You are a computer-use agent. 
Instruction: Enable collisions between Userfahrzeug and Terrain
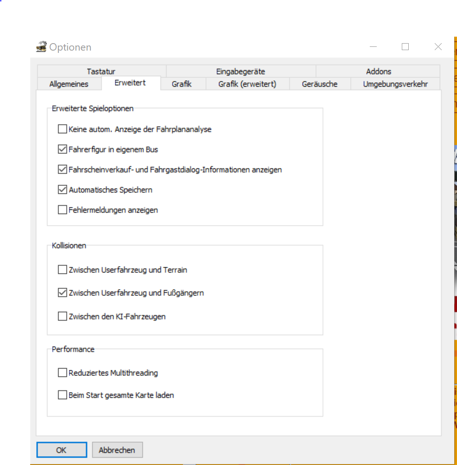pyautogui.click(x=62, y=269)
